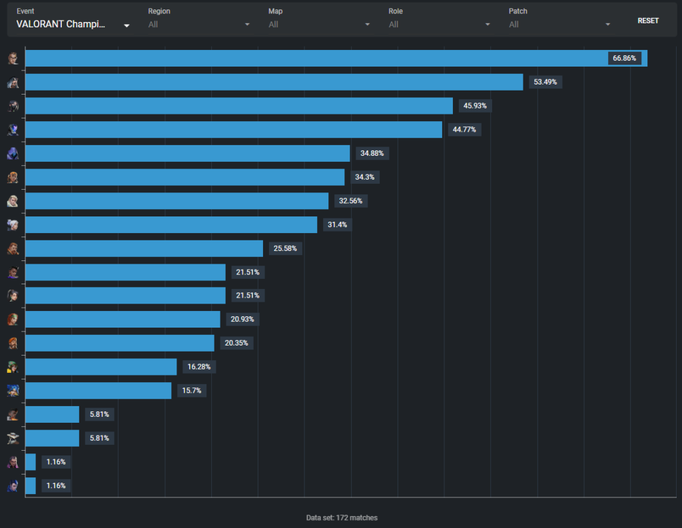Click the 53.49% value label
The height and width of the screenshot is (528, 682).
tap(545, 82)
